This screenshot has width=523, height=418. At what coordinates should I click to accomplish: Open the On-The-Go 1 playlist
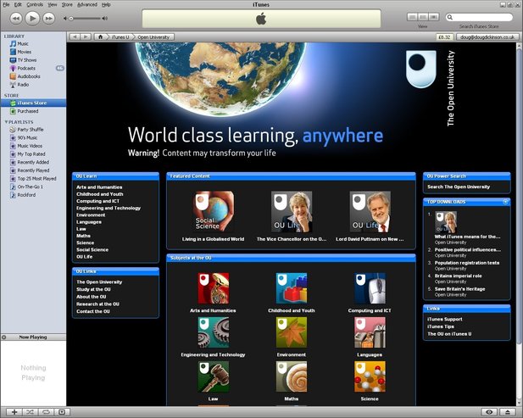pos(30,187)
